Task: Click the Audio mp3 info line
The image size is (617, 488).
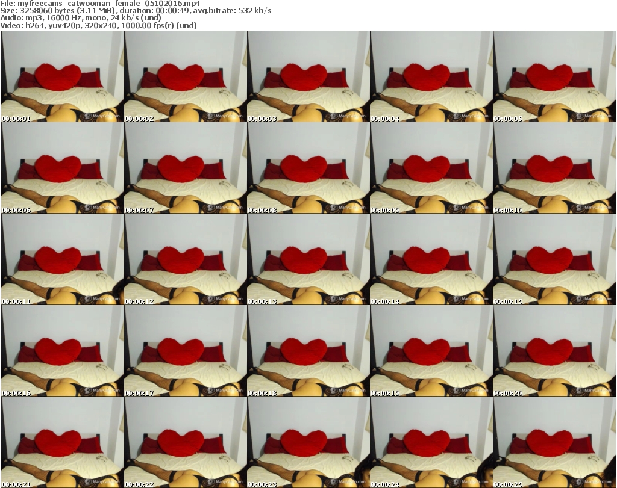Action: pyautogui.click(x=81, y=18)
